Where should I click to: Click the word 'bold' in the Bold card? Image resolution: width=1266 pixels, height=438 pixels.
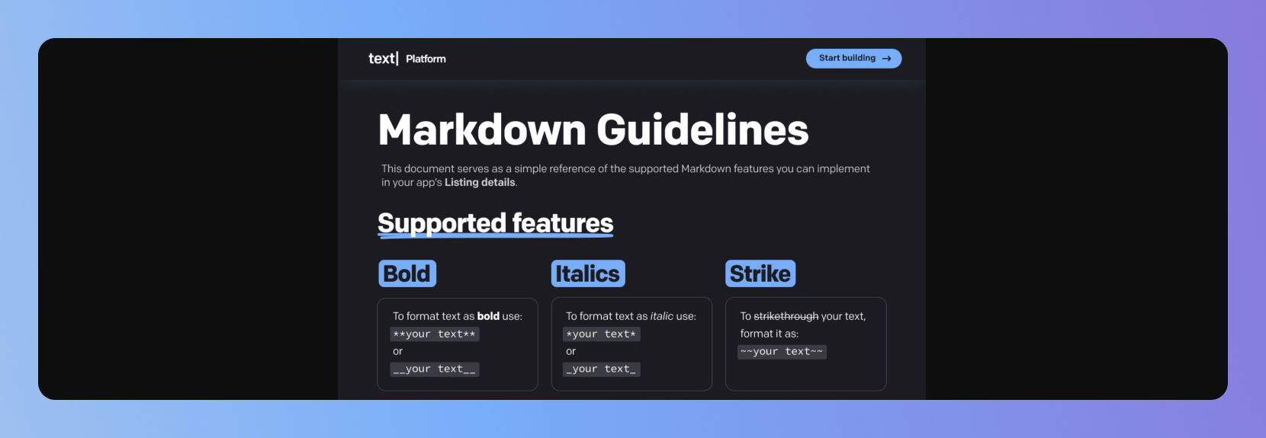pos(488,316)
